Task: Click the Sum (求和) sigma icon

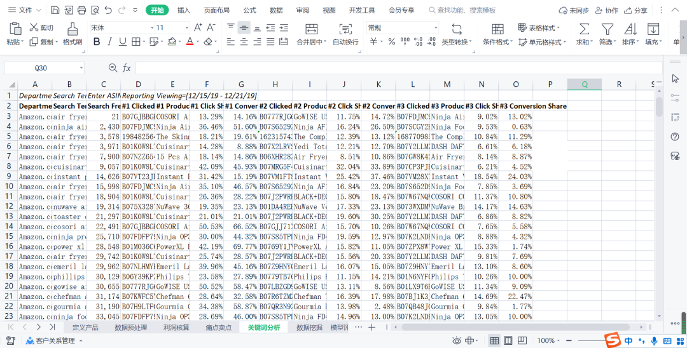Action: click(584, 34)
